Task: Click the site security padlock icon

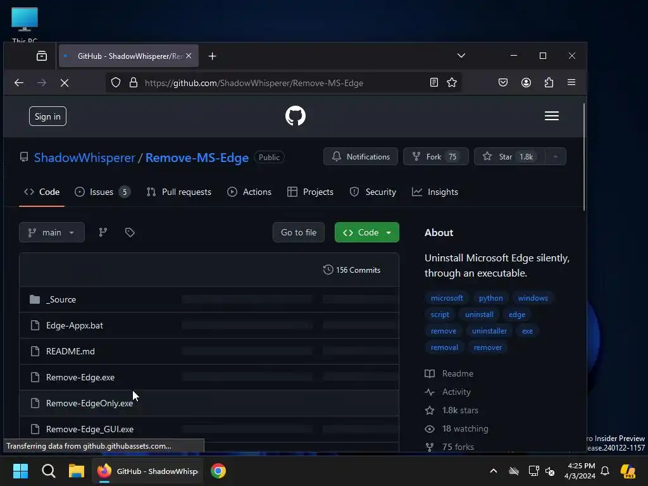Action: pyautogui.click(x=133, y=83)
